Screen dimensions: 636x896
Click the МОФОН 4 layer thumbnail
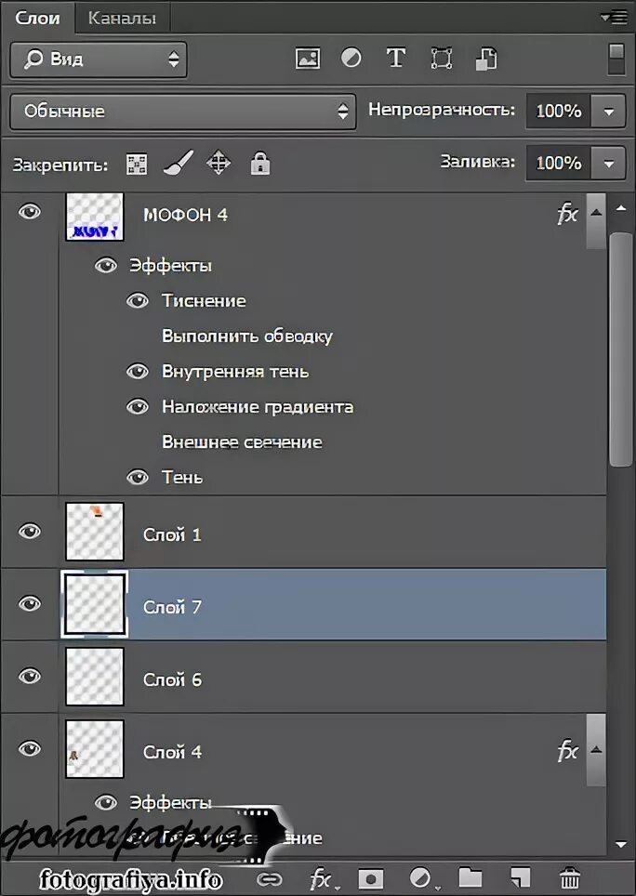(x=95, y=216)
